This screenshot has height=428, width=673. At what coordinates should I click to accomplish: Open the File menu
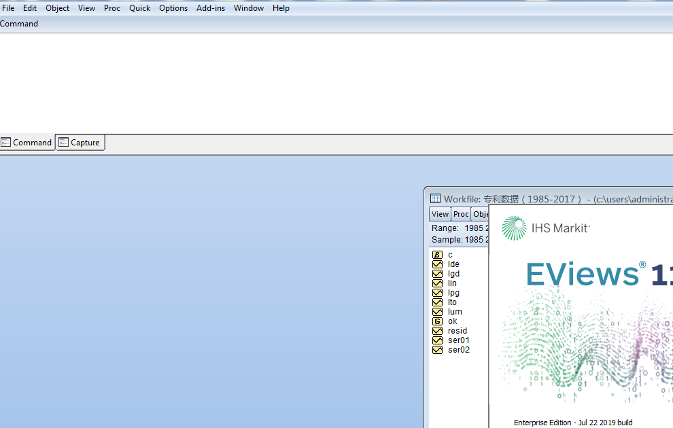pyautogui.click(x=8, y=8)
